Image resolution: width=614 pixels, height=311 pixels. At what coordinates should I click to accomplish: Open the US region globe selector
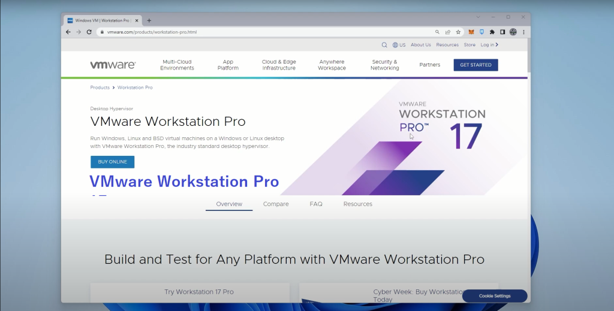[x=399, y=45]
